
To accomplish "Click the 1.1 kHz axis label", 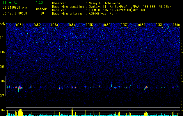I will click(3, 38).
